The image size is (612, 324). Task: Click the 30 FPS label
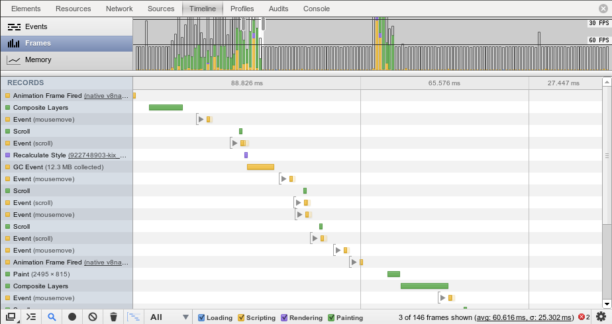(599, 23)
